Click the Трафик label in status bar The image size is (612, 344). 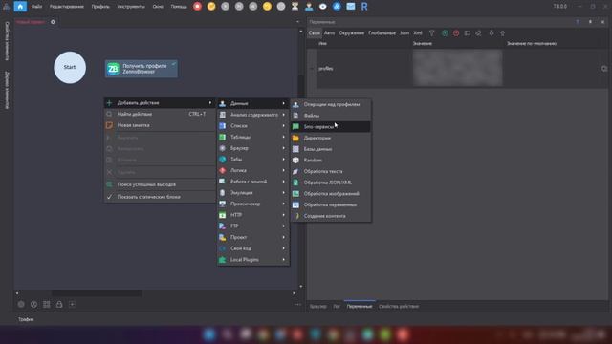26,319
